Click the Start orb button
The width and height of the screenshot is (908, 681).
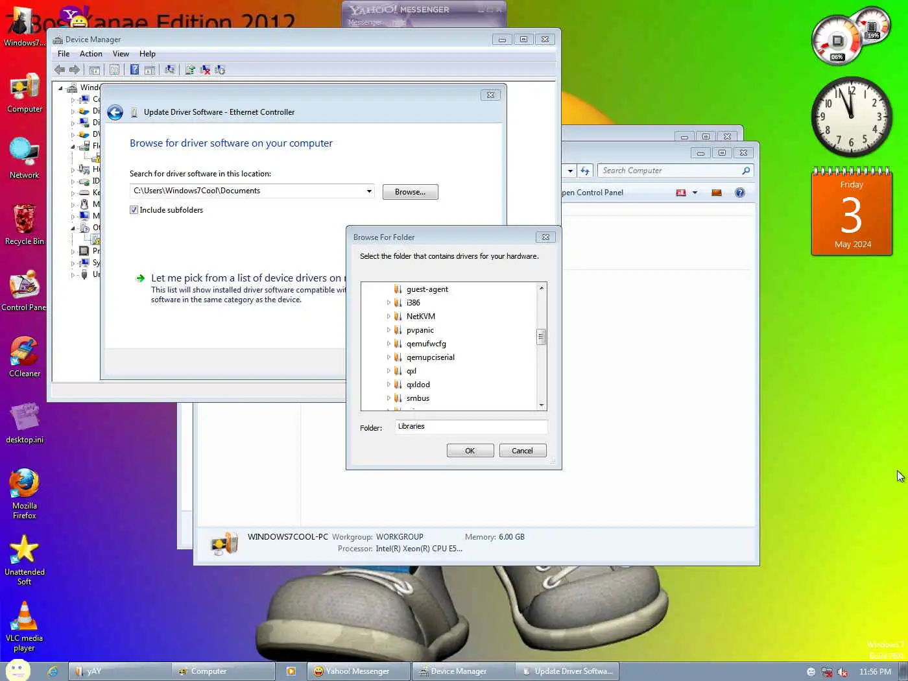coord(18,671)
